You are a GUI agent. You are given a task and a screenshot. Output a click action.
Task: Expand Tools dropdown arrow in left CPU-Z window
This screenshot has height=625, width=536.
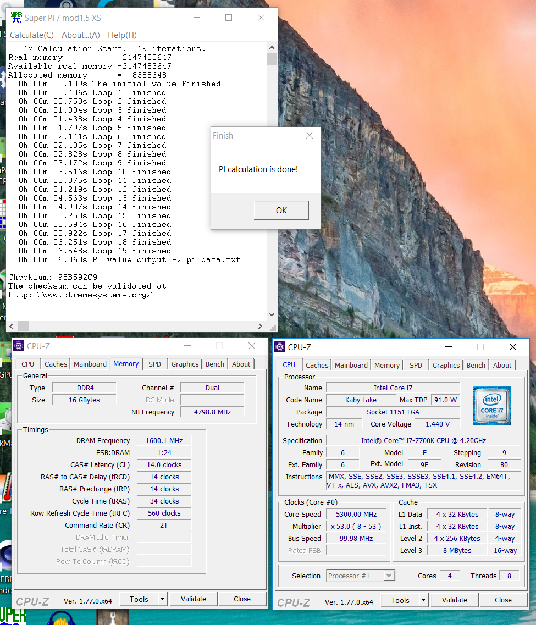162,599
